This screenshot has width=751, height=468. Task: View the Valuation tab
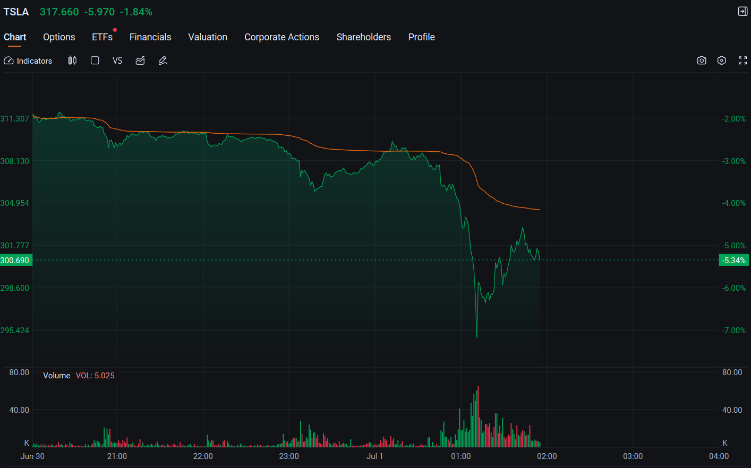point(208,37)
